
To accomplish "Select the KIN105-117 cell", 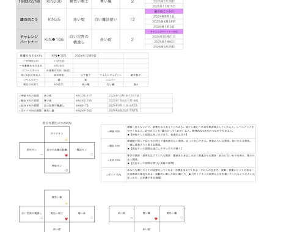I will tap(91, 95).
